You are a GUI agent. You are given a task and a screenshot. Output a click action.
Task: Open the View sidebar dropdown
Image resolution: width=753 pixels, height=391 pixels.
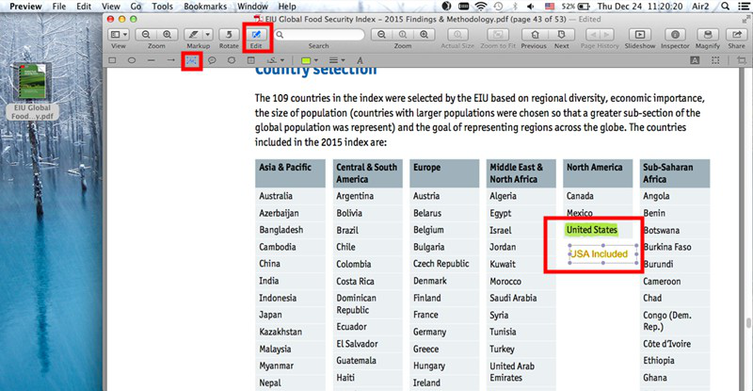(x=119, y=34)
